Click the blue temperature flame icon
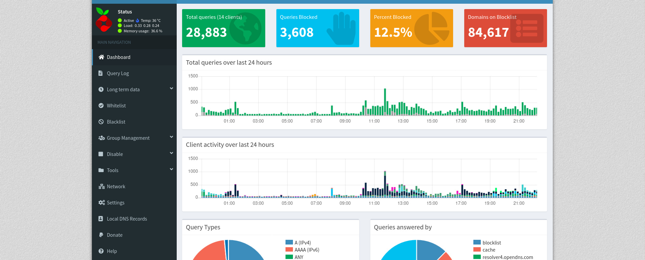The image size is (645, 260). pos(137,21)
